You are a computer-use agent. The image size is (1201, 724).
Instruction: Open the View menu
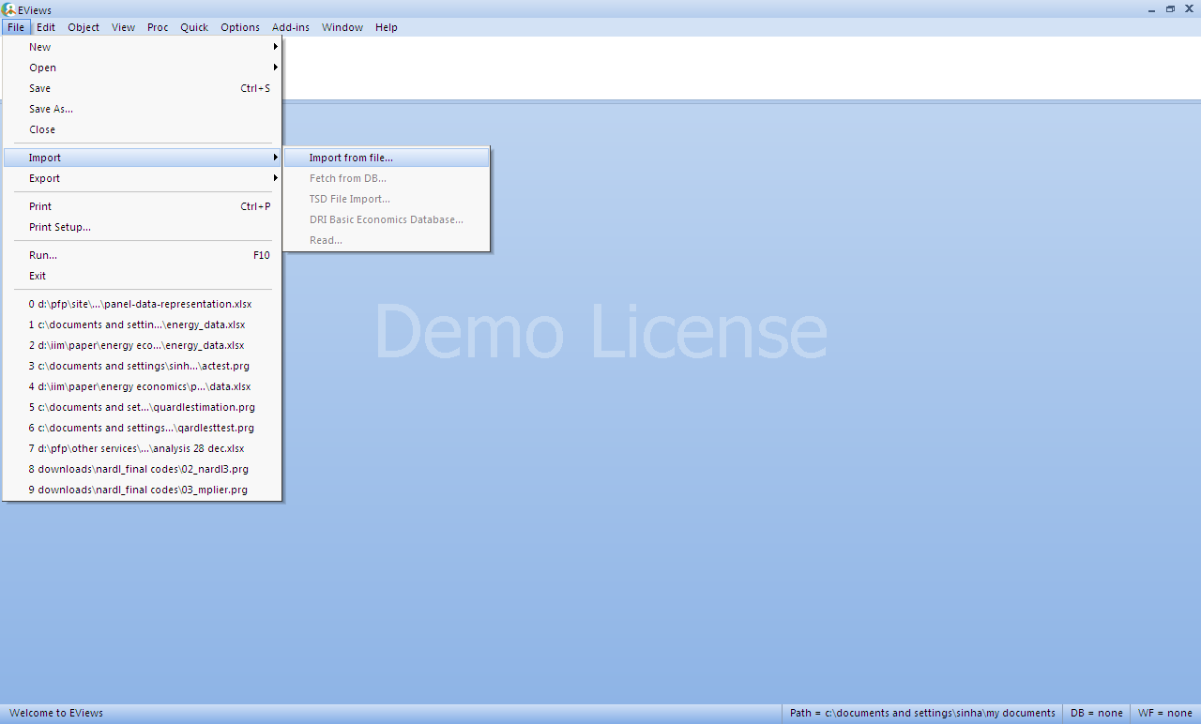coord(124,27)
